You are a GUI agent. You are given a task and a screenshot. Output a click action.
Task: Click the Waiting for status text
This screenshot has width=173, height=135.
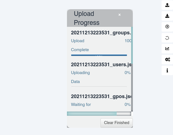81,105
